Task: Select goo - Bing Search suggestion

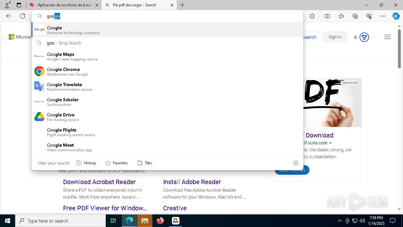Action: point(167,43)
